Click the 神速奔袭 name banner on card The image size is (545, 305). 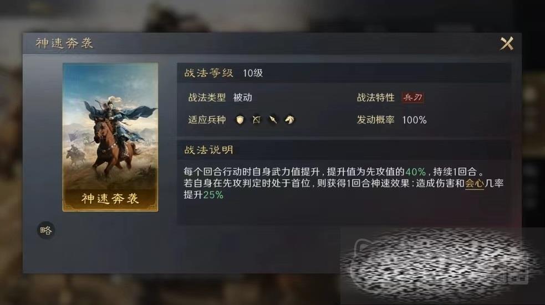tap(110, 199)
